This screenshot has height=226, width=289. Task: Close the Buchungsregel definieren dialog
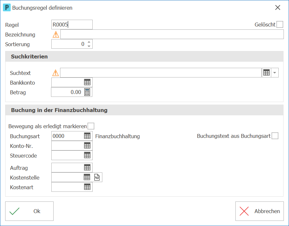click(278, 7)
